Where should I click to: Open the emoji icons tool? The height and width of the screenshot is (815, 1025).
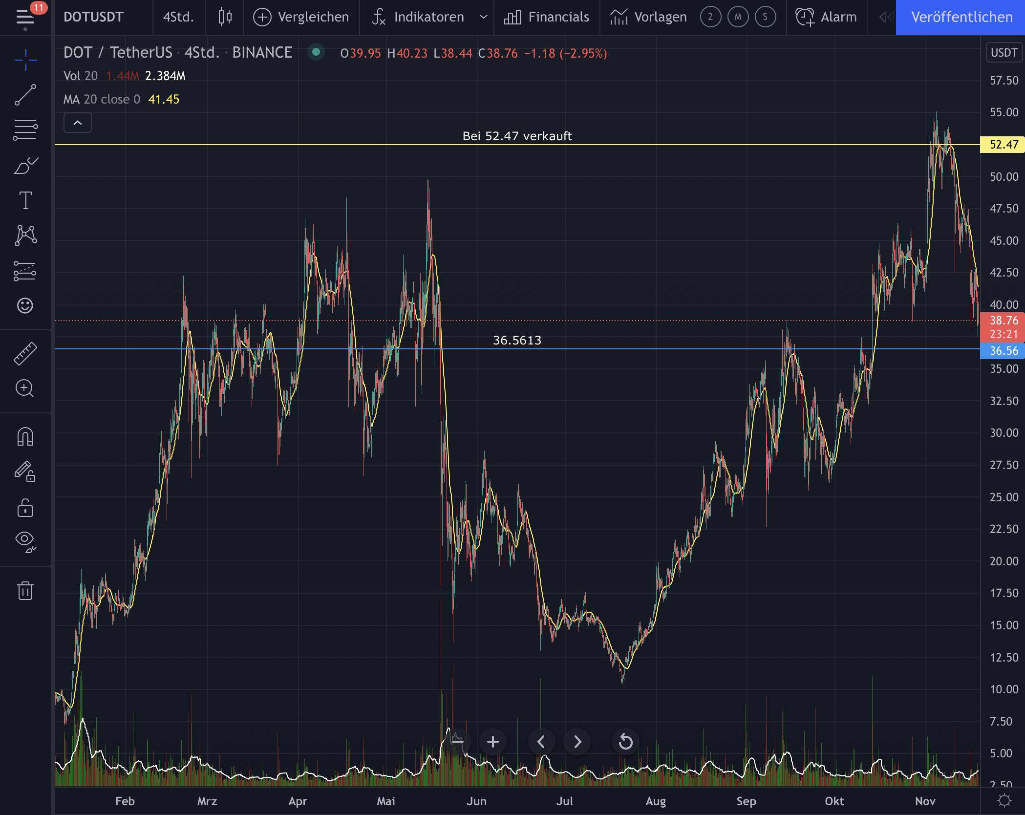(25, 306)
